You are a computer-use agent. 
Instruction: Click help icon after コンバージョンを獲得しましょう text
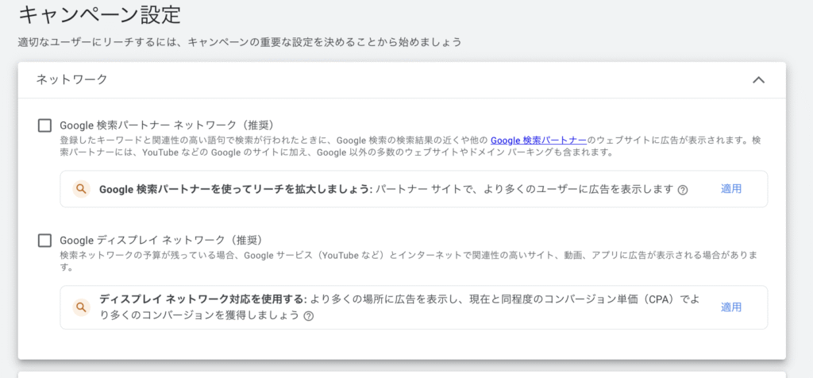[308, 315]
